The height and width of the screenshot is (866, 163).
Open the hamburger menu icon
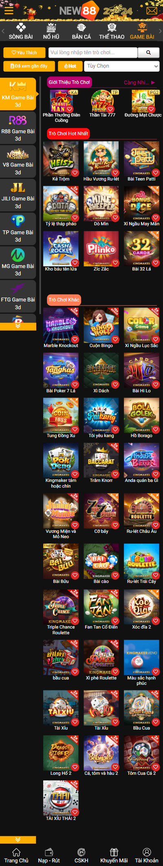coord(9,11)
